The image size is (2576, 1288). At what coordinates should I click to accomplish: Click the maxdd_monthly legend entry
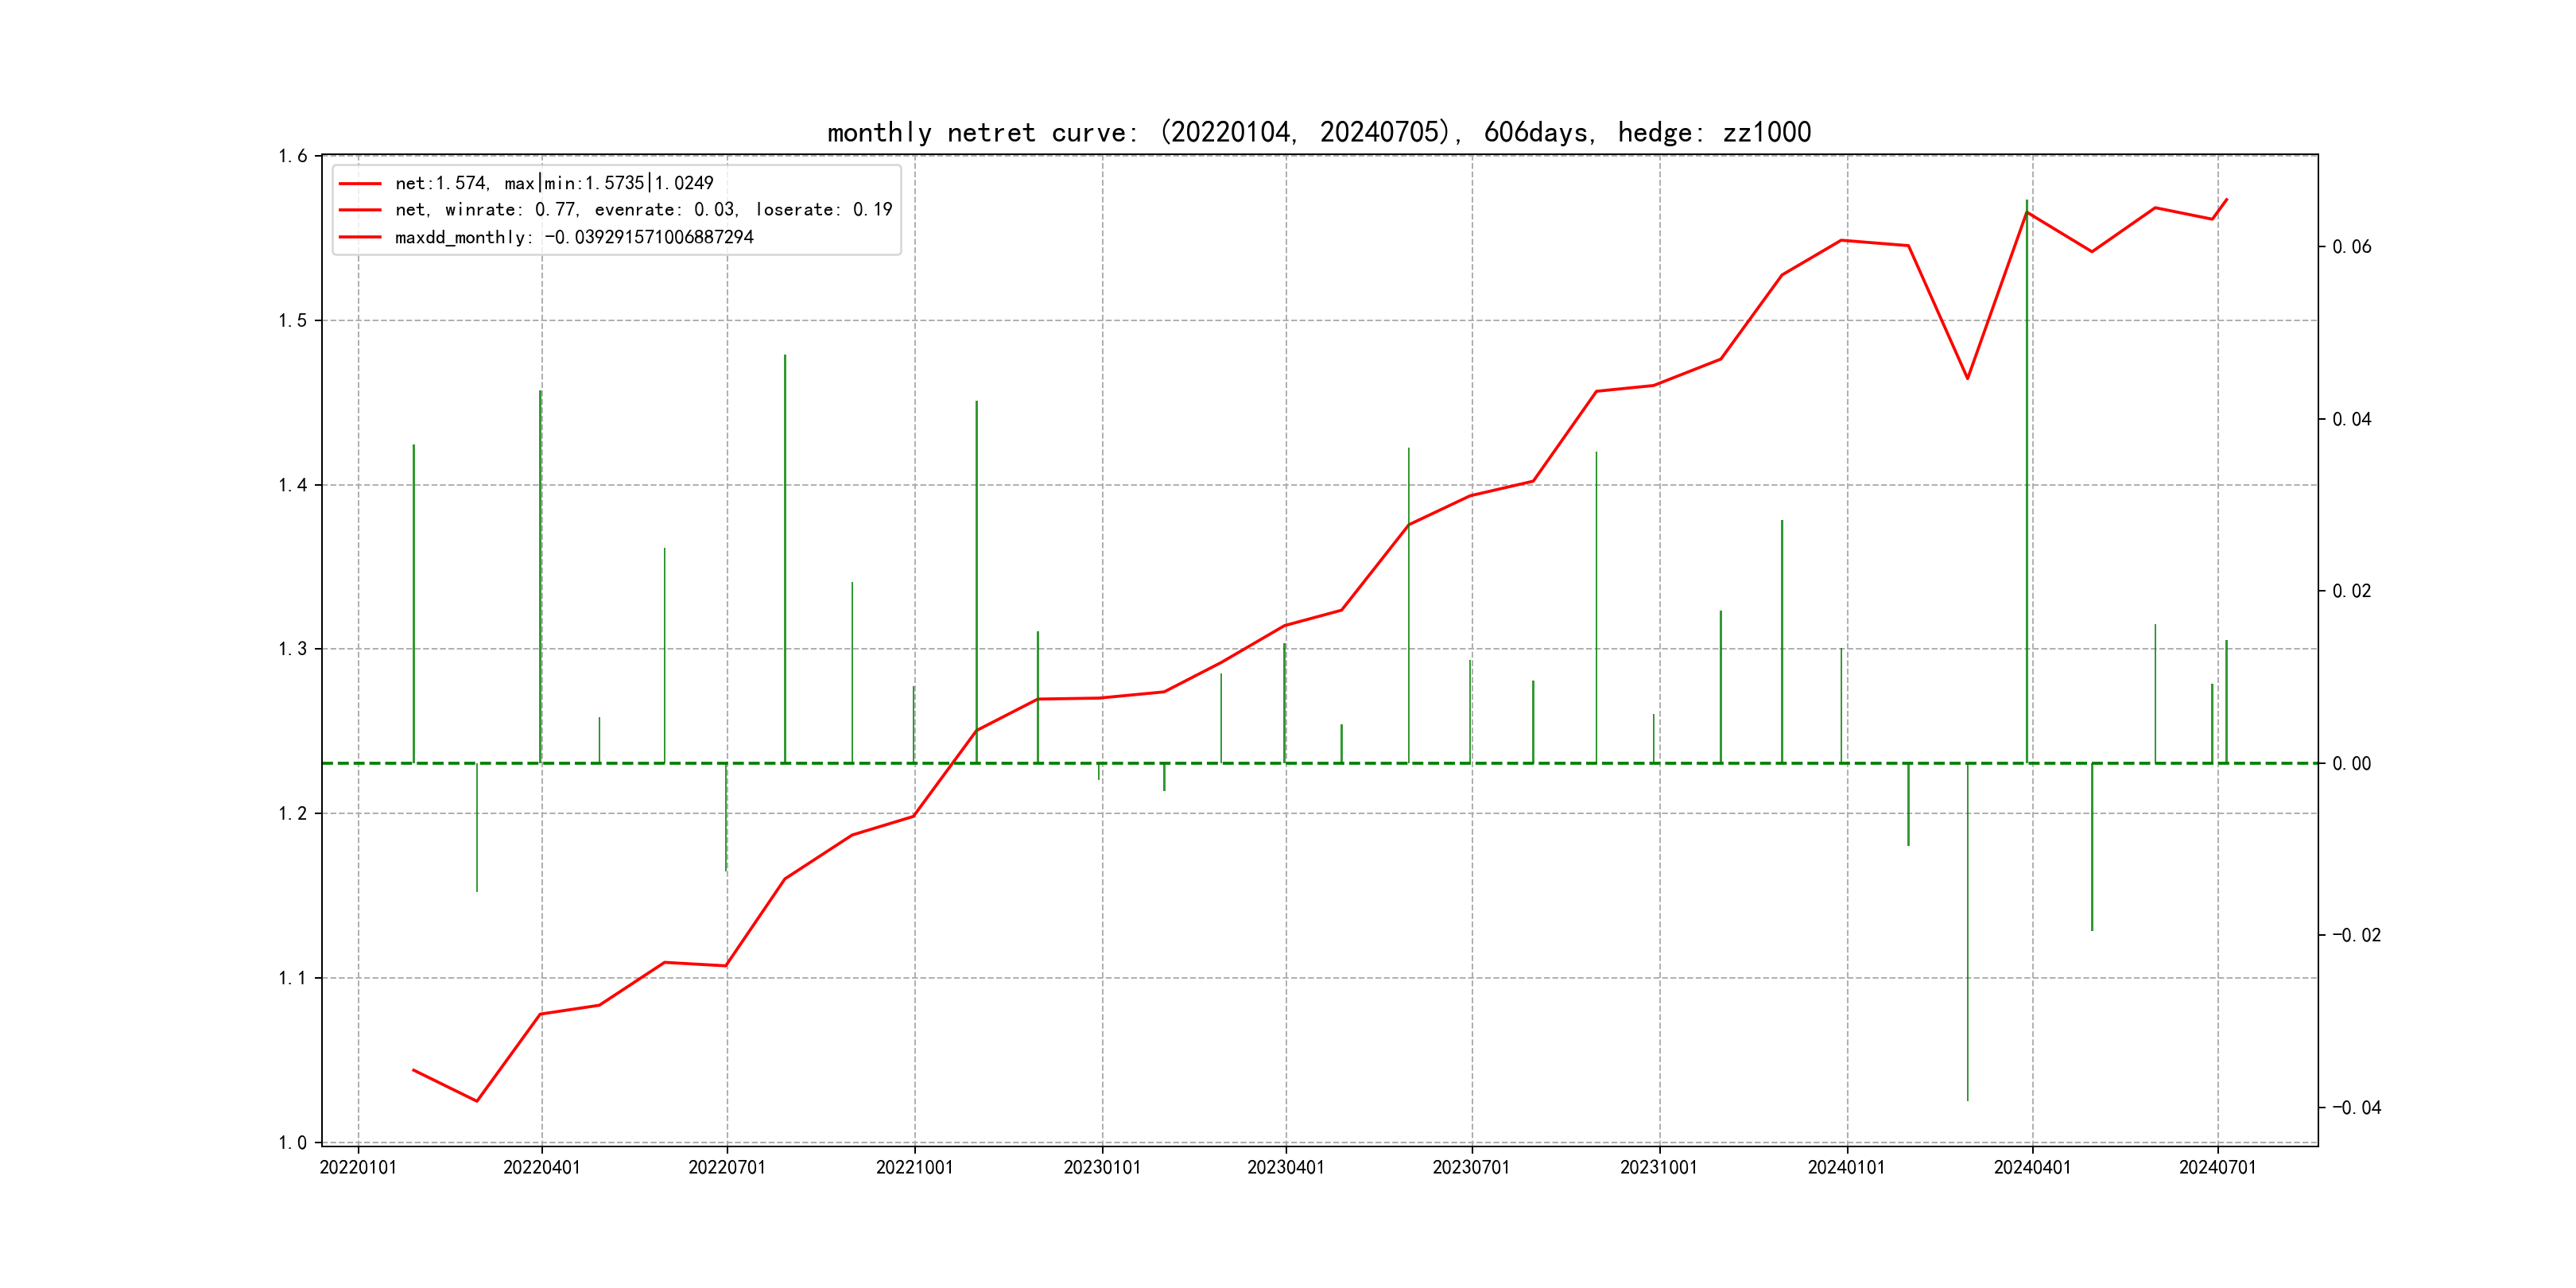point(574,237)
